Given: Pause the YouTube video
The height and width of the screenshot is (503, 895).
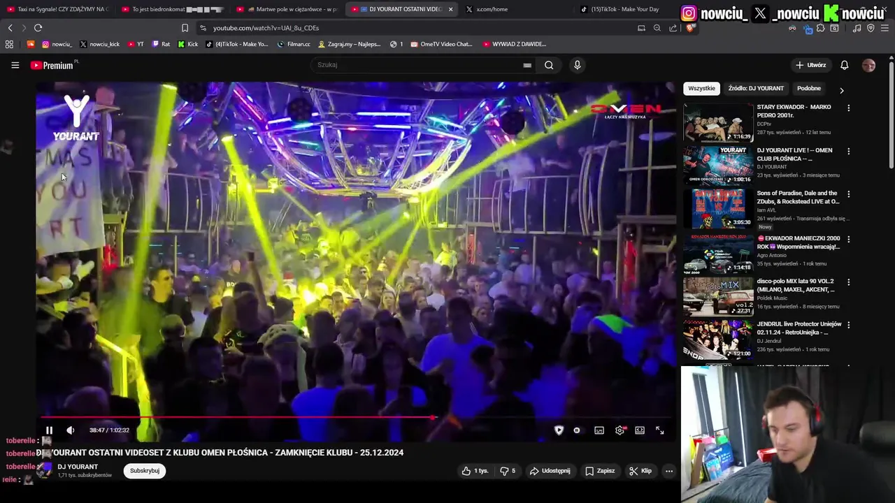Looking at the screenshot, I should pyautogui.click(x=49, y=430).
